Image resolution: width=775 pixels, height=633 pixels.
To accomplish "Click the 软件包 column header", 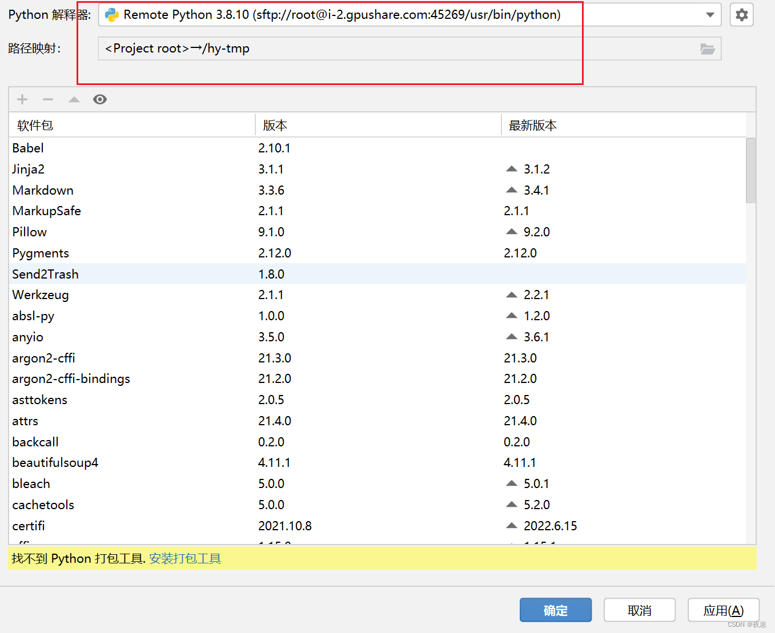I will (132, 126).
